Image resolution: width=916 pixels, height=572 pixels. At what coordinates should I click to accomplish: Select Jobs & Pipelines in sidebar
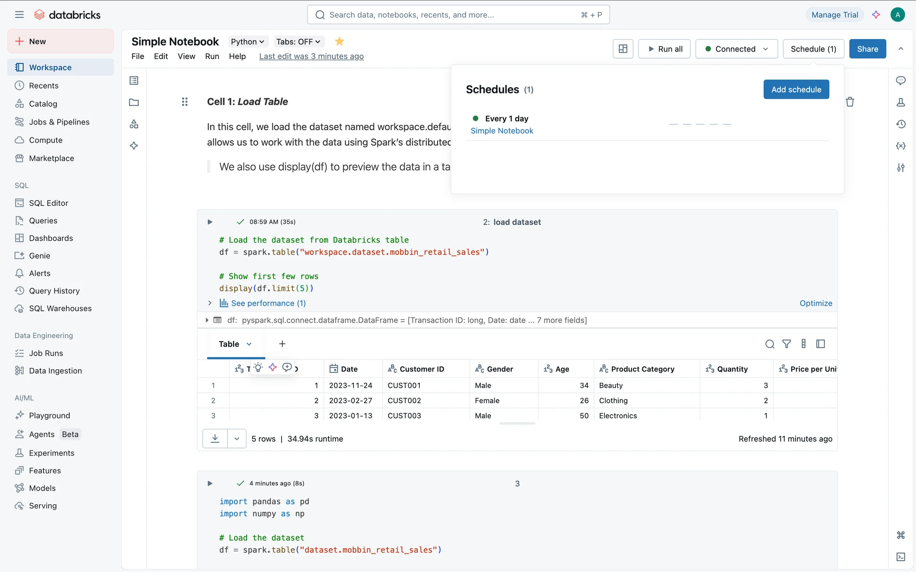pos(59,122)
